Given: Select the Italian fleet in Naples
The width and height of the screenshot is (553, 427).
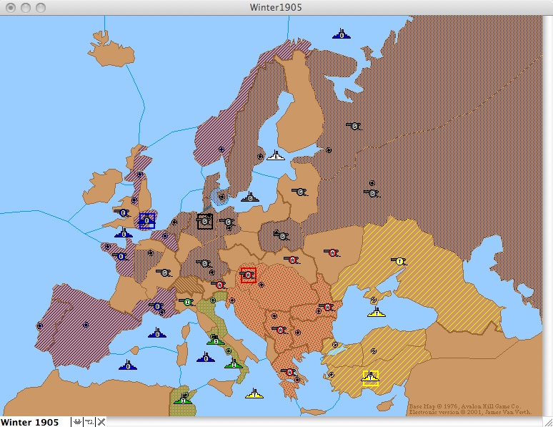Looking at the screenshot, I should point(234,363).
